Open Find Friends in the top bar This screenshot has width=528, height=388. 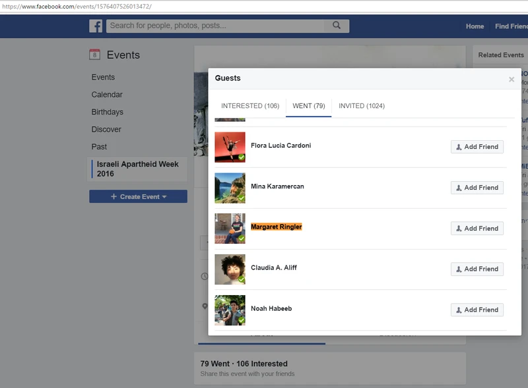[511, 26]
